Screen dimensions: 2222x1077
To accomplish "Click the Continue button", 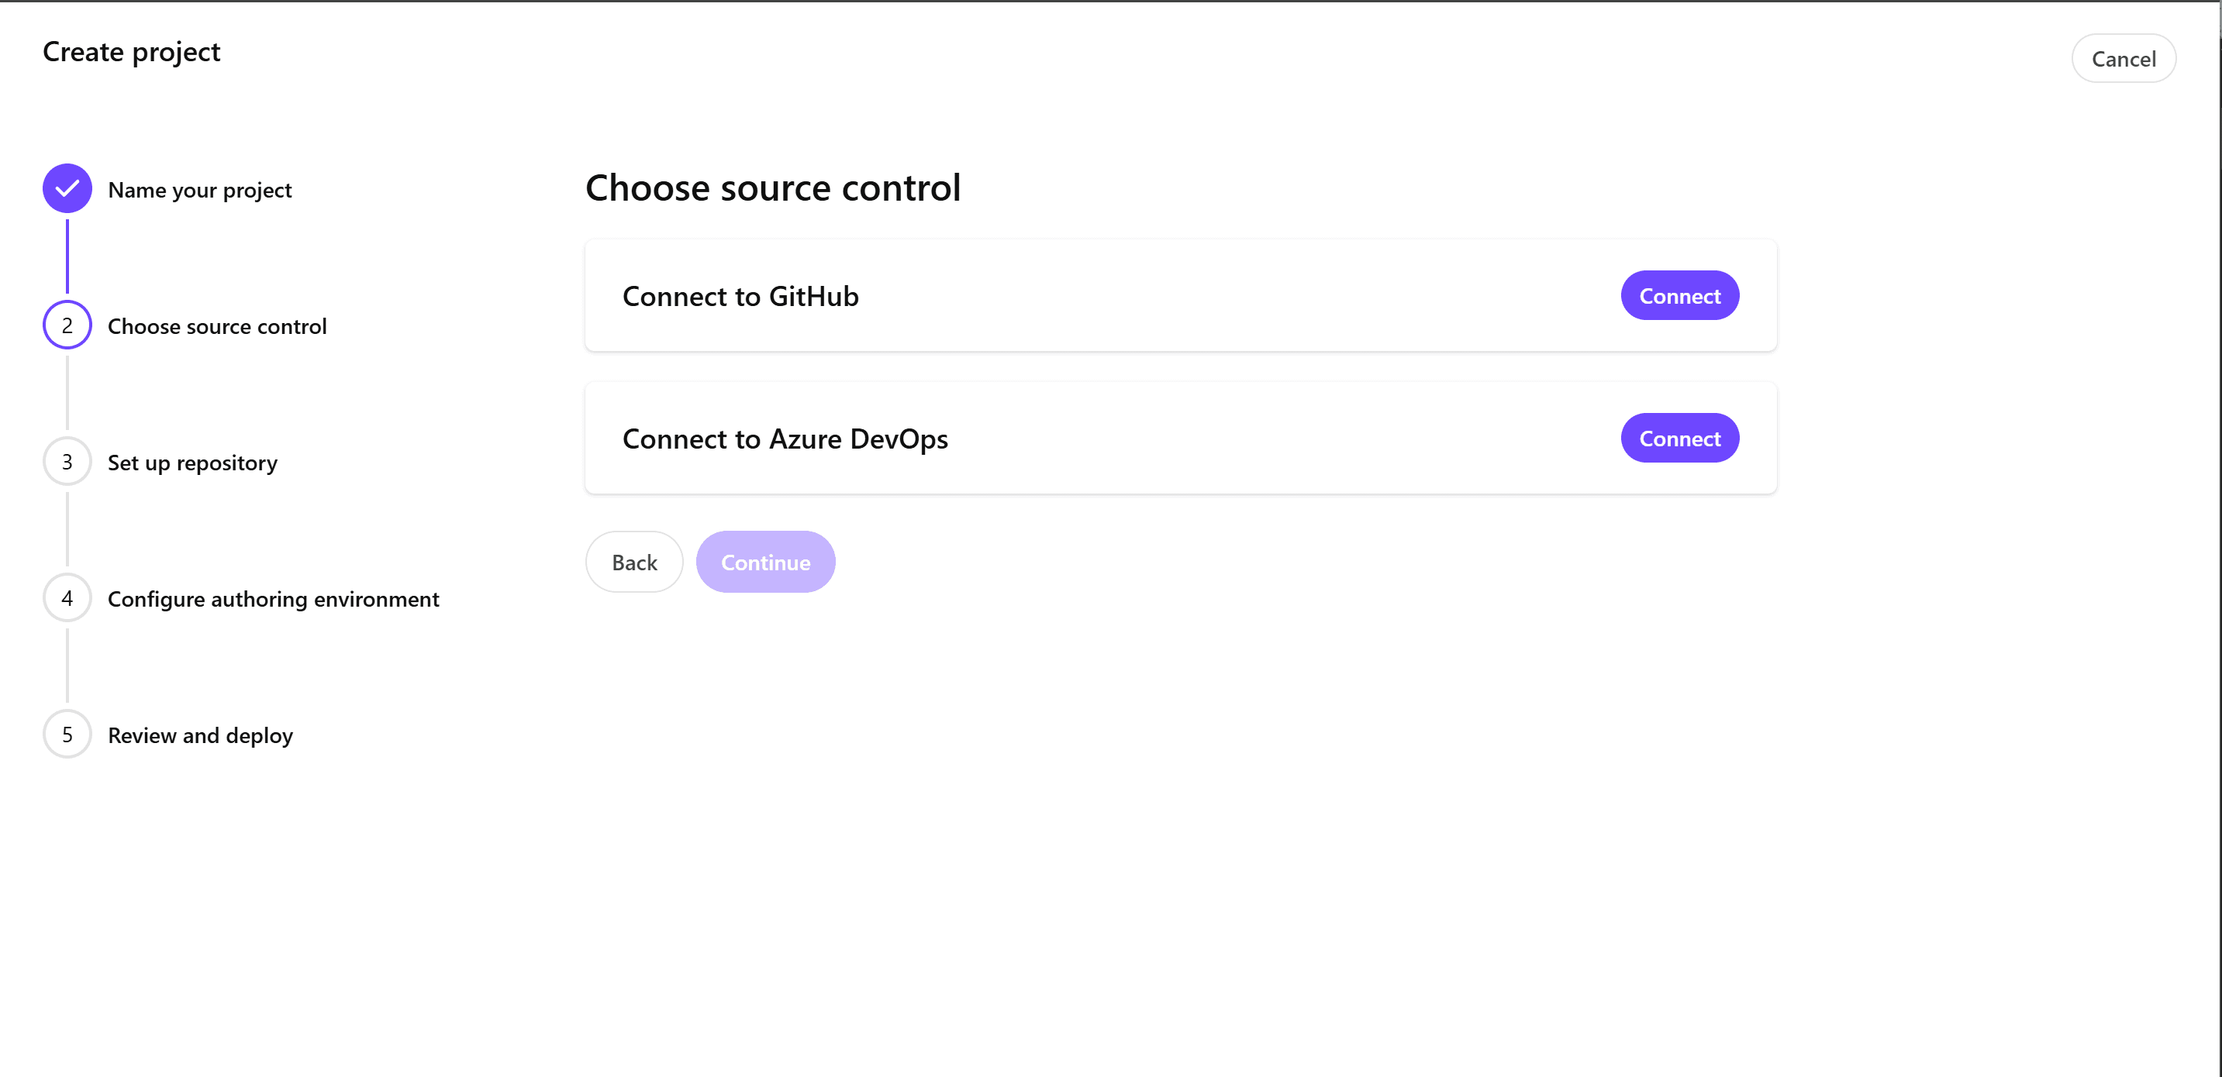I will pyautogui.click(x=765, y=561).
